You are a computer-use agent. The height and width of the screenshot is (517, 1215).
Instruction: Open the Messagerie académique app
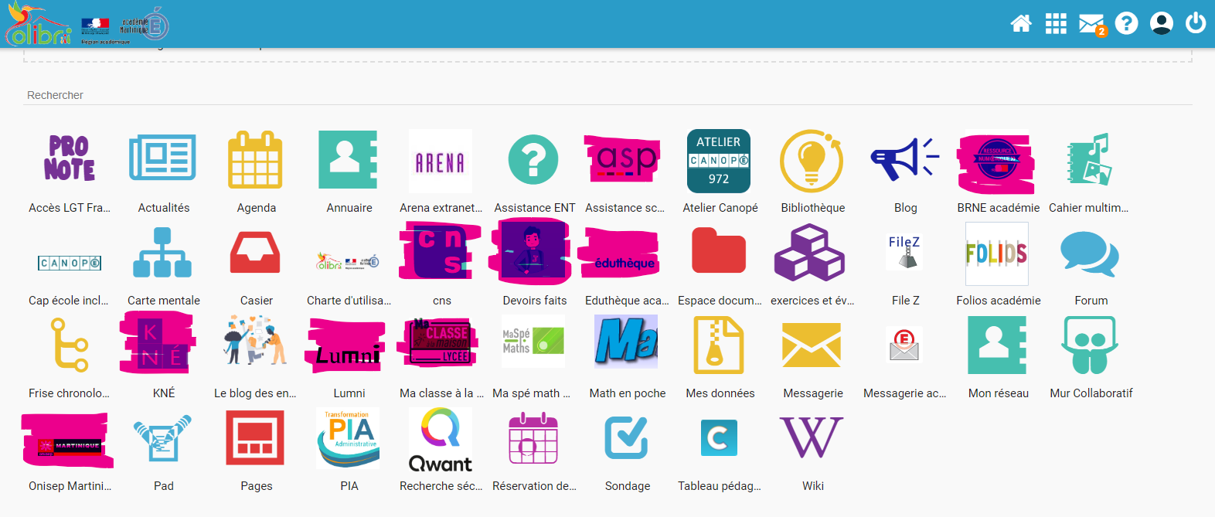pos(904,345)
